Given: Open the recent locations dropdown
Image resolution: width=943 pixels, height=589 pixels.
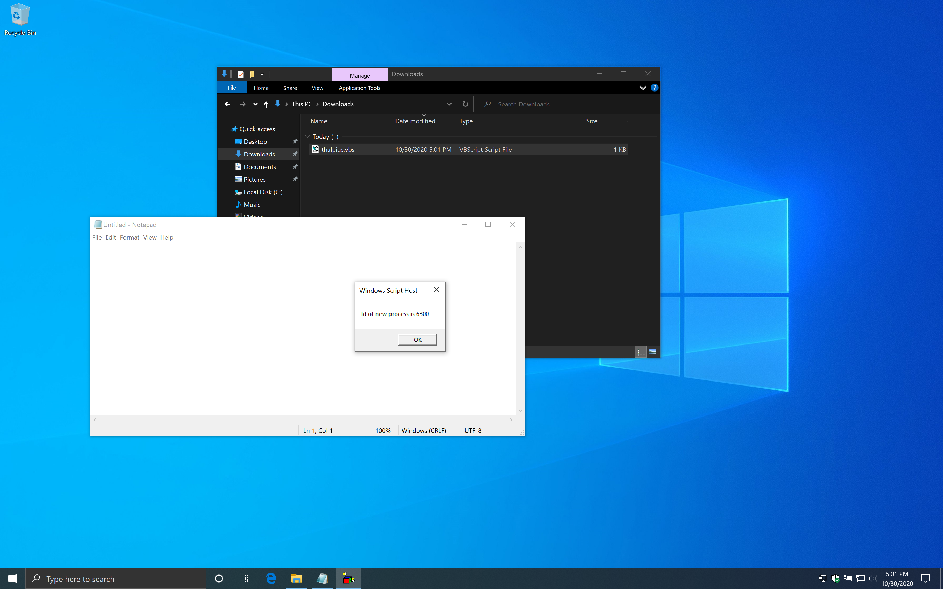Looking at the screenshot, I should pos(255,104).
